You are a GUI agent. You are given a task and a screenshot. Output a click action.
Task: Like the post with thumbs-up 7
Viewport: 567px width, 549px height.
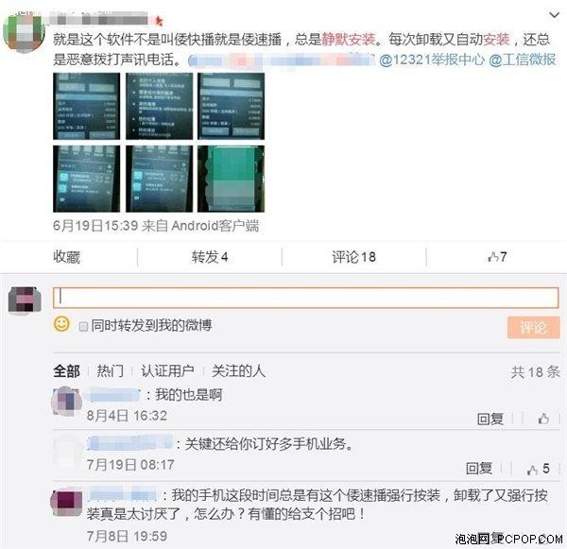tap(497, 257)
